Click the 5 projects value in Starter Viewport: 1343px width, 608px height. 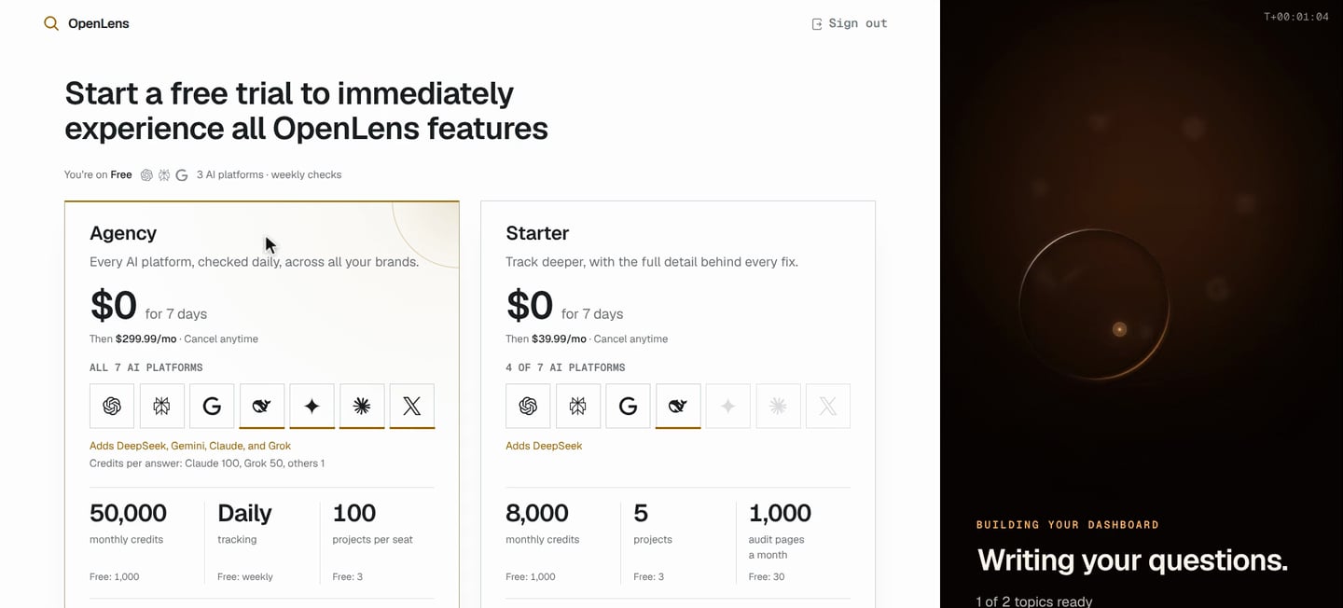(x=641, y=513)
